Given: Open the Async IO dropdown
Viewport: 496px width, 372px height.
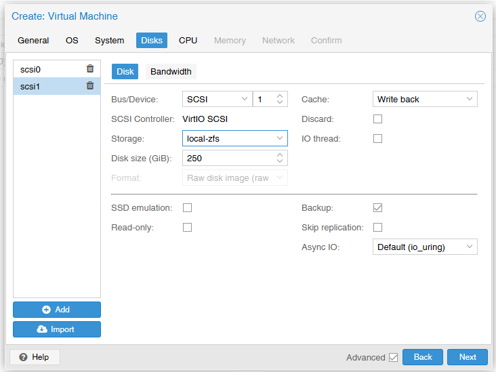Looking at the screenshot, I should click(x=425, y=247).
